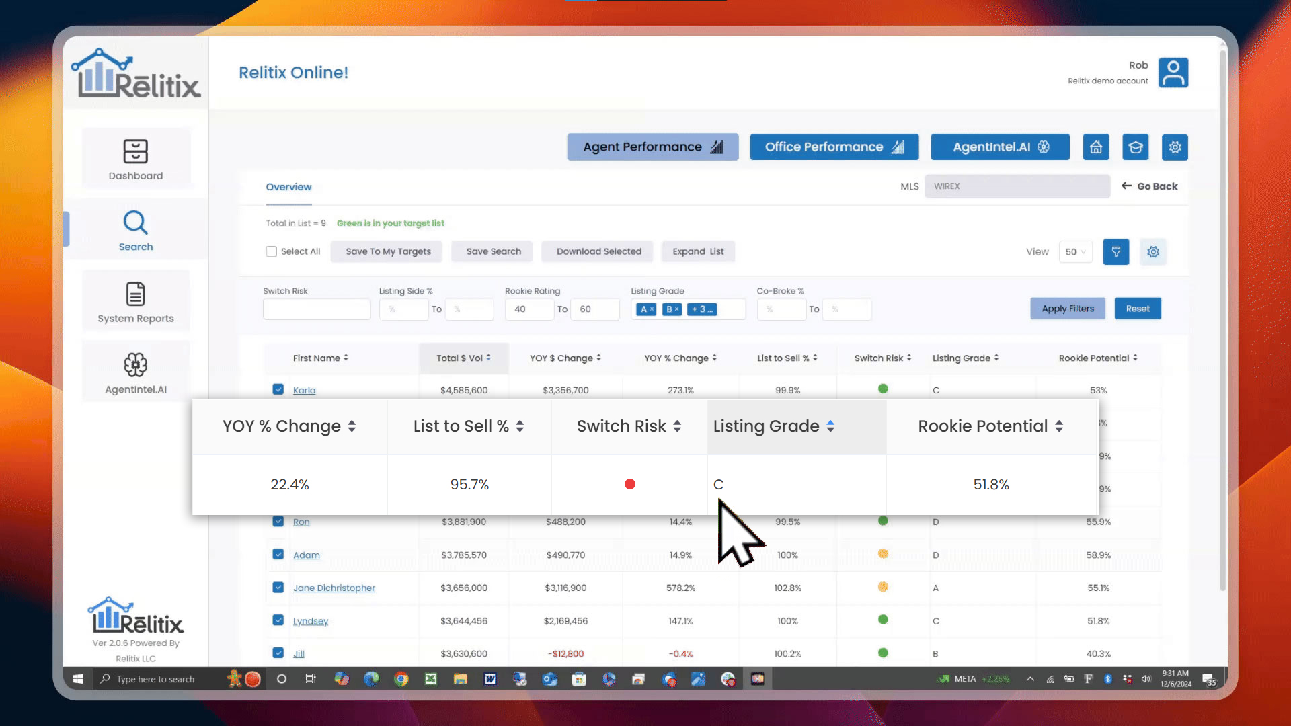This screenshot has height=726, width=1291.
Task: Open the Lyndsey agent link
Action: point(311,621)
